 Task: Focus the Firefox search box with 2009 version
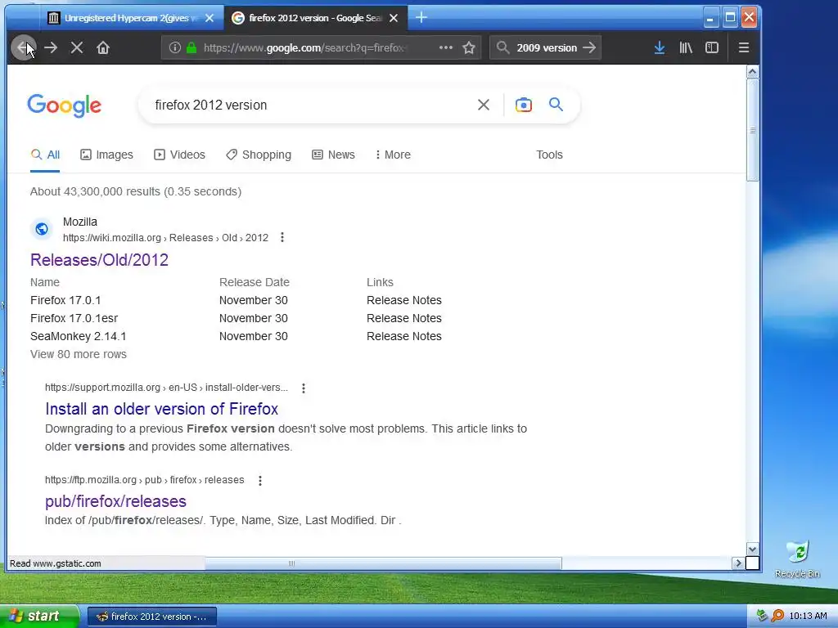(x=547, y=48)
